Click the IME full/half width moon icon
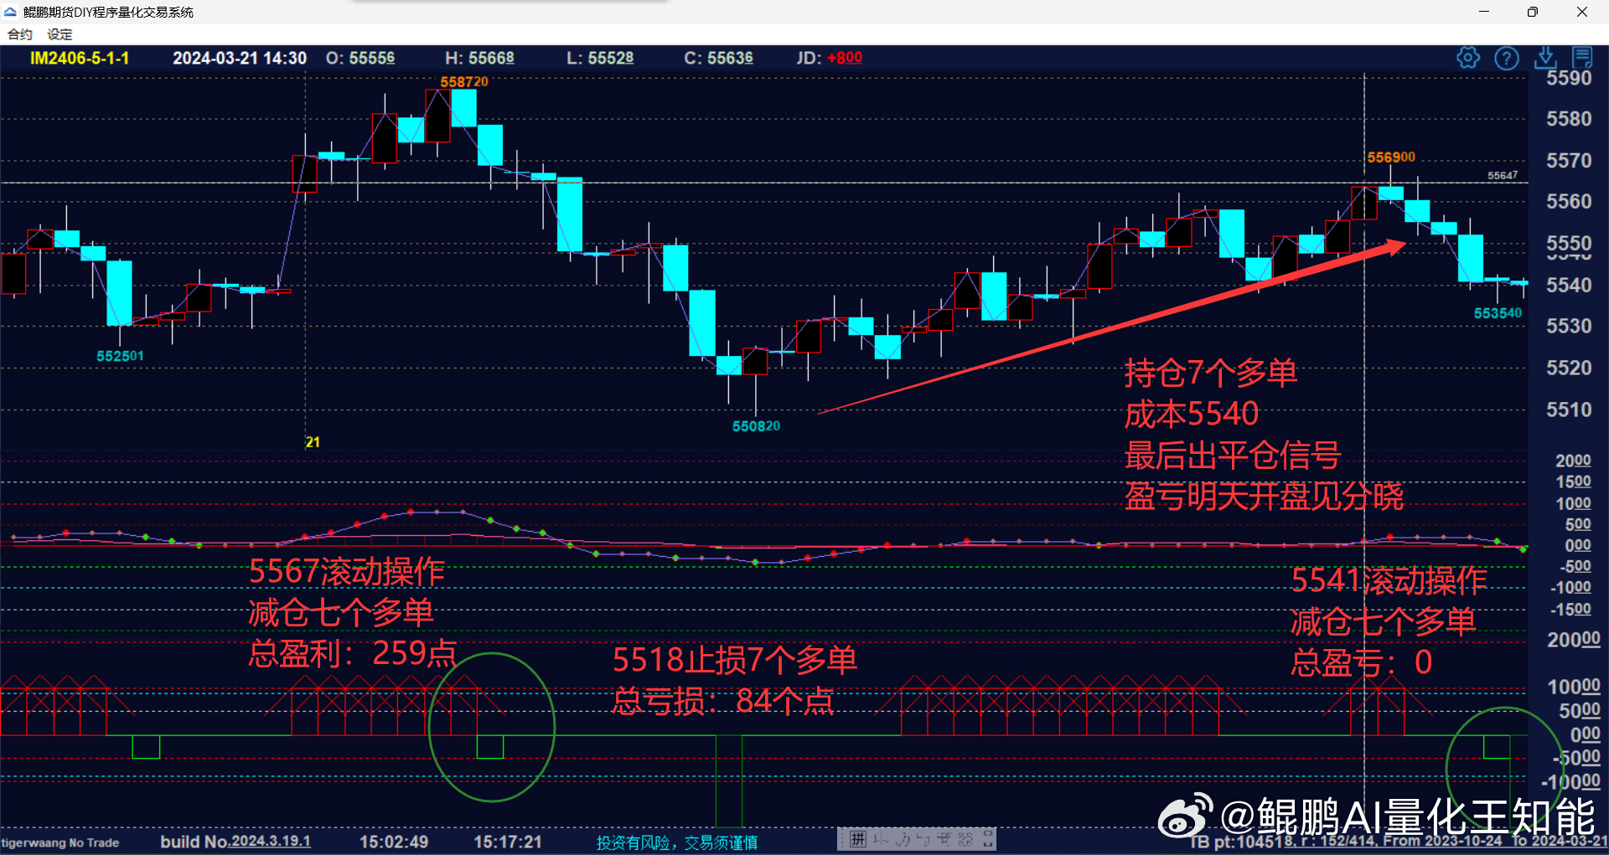Image resolution: width=1609 pixels, height=855 pixels. pos(903,839)
